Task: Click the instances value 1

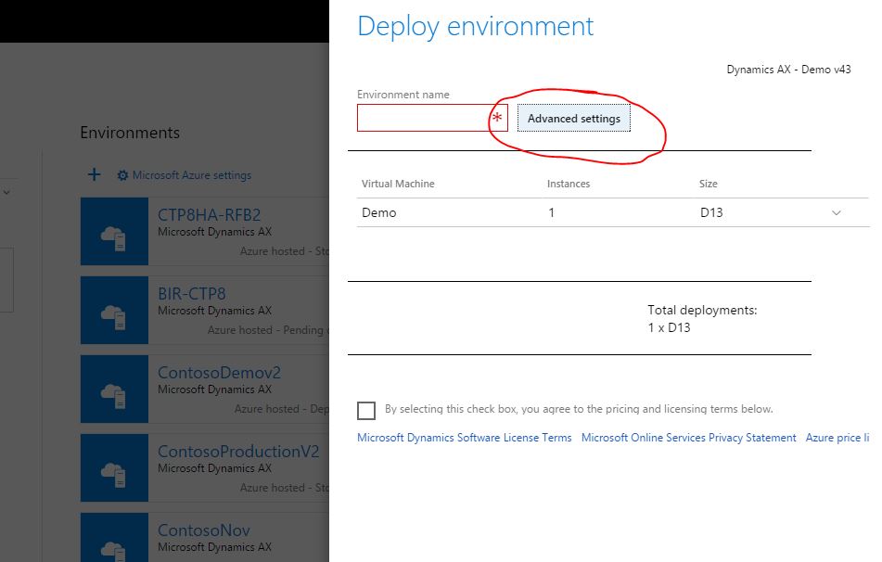Action: [x=551, y=212]
